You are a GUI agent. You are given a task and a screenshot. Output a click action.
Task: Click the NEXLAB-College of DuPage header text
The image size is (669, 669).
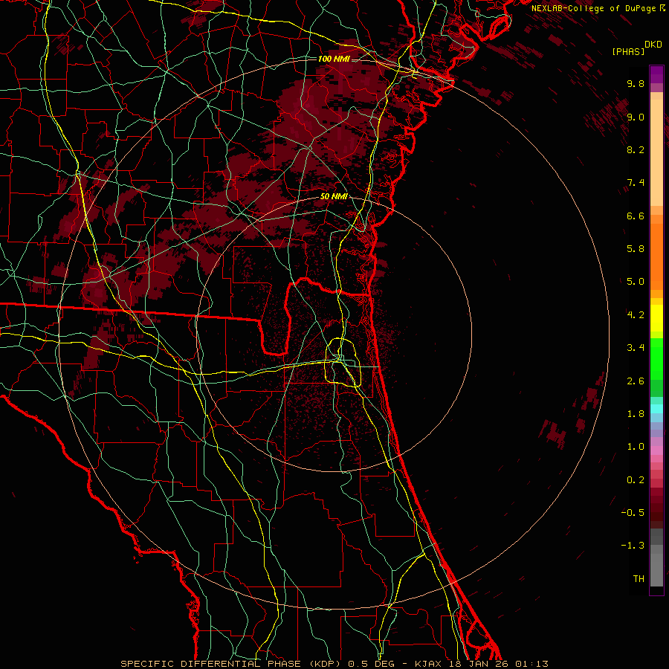click(593, 8)
